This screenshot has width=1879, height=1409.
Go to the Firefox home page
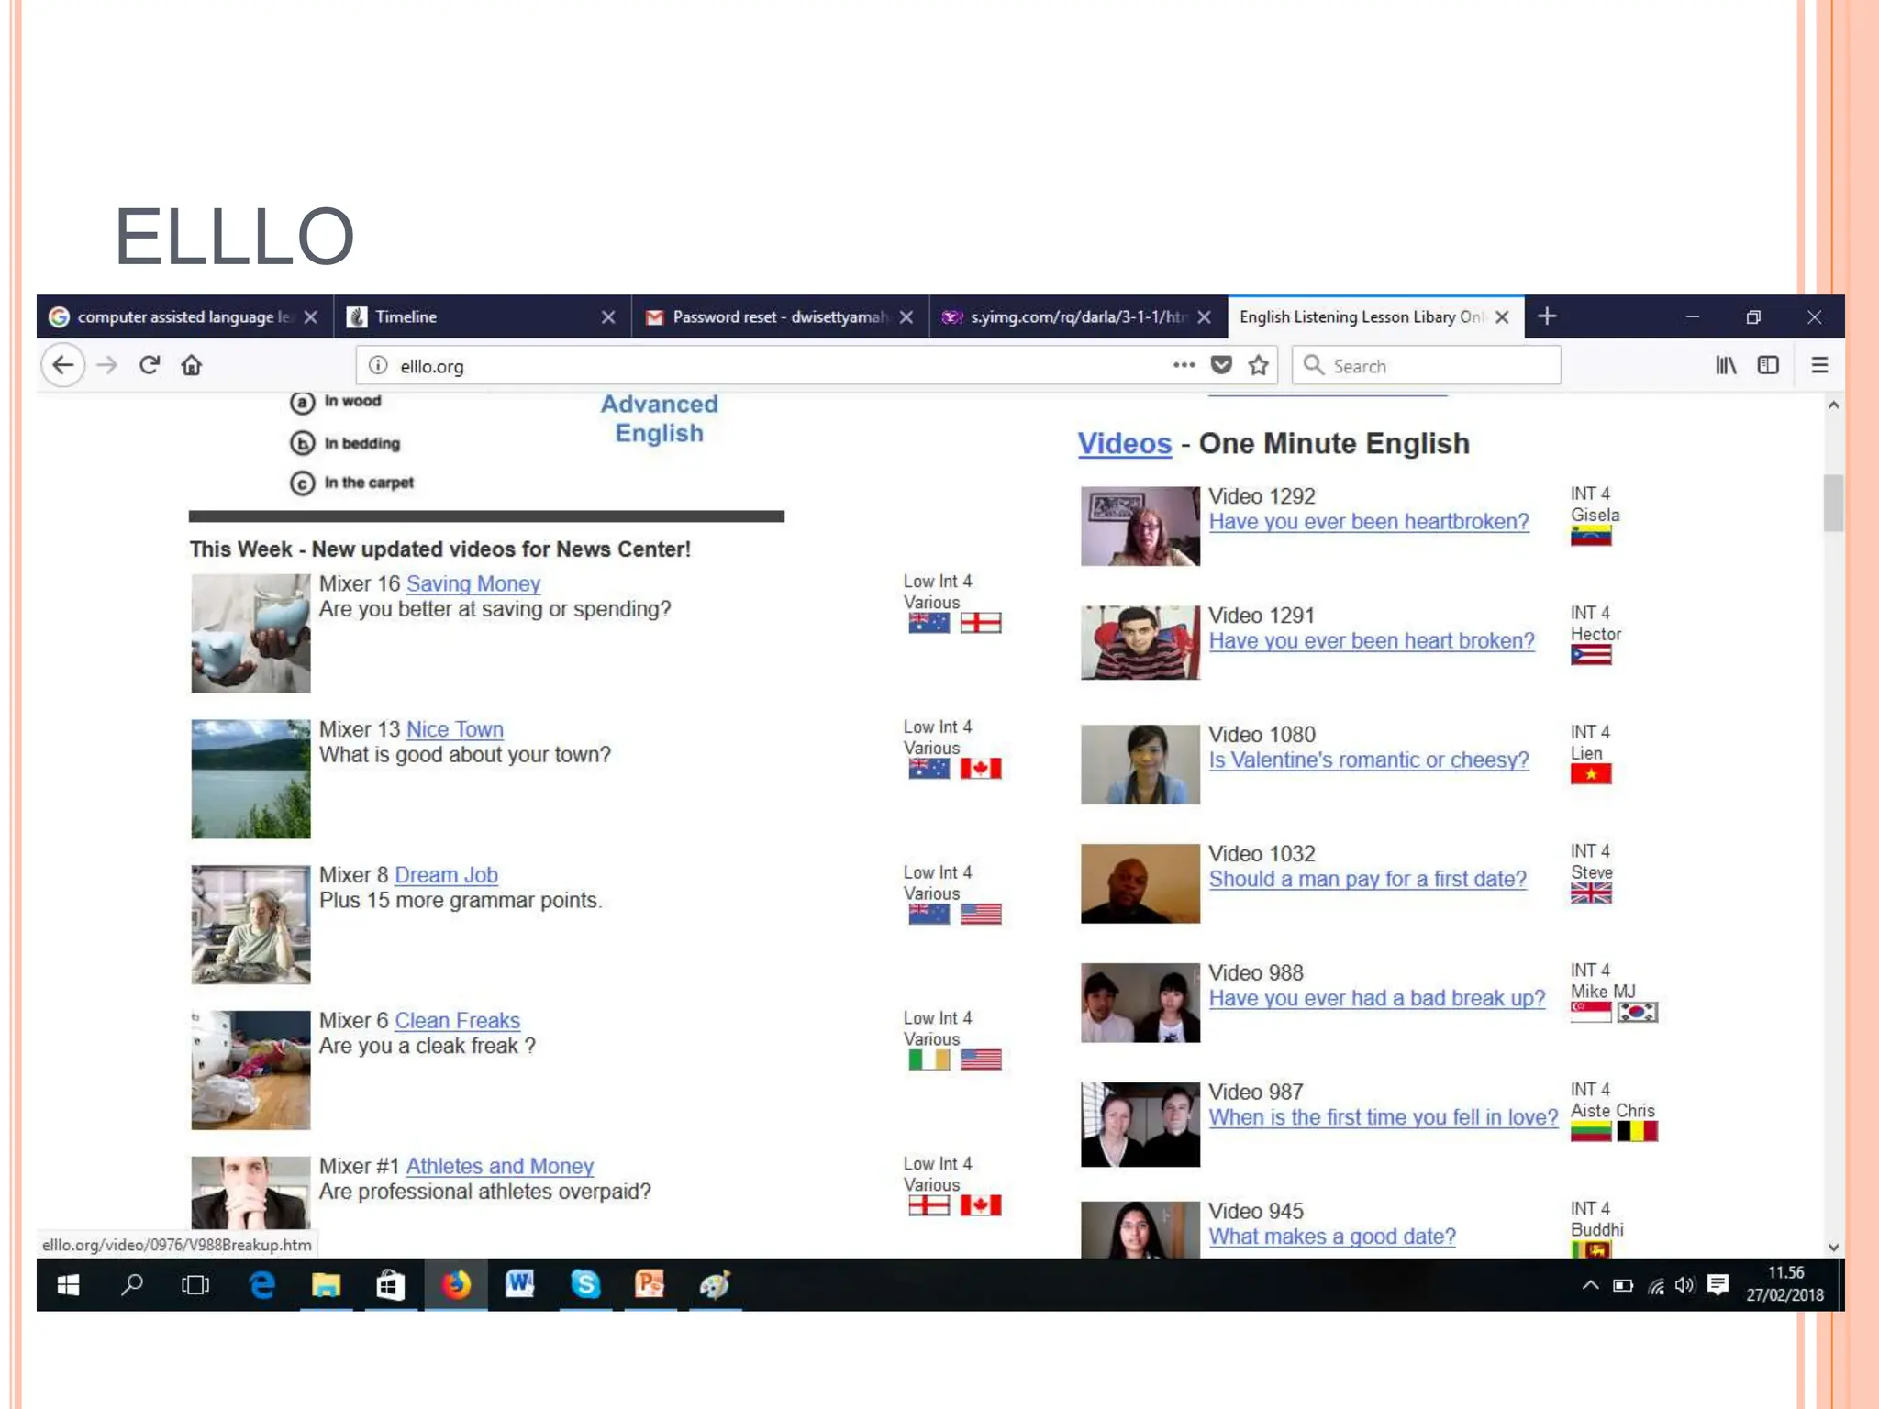[x=191, y=365]
